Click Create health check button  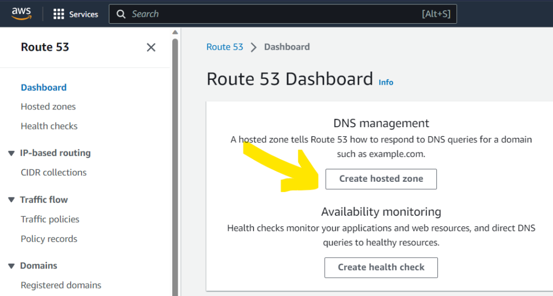[x=381, y=267]
